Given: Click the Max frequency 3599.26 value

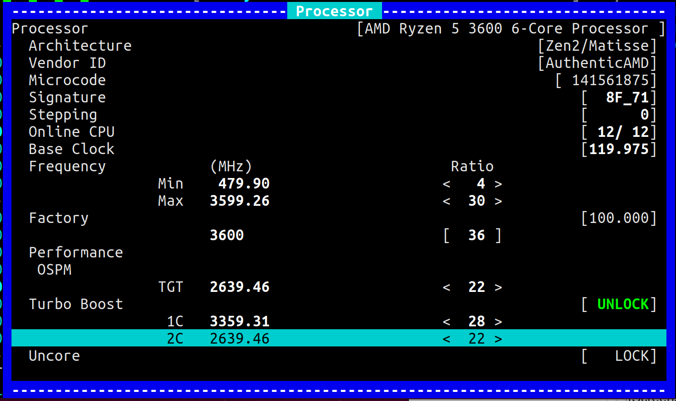Looking at the screenshot, I should pos(240,201).
